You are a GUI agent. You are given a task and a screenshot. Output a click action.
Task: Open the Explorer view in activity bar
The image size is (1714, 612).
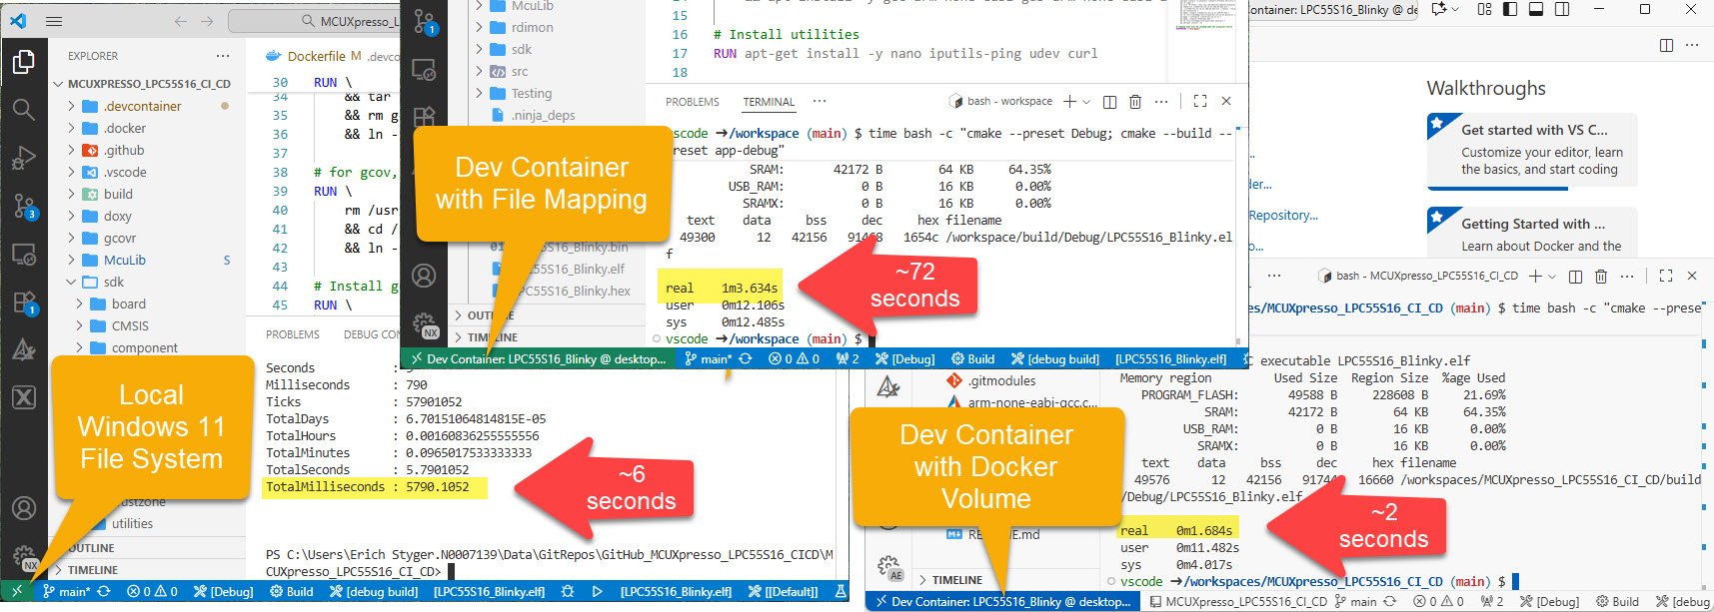pos(23,62)
